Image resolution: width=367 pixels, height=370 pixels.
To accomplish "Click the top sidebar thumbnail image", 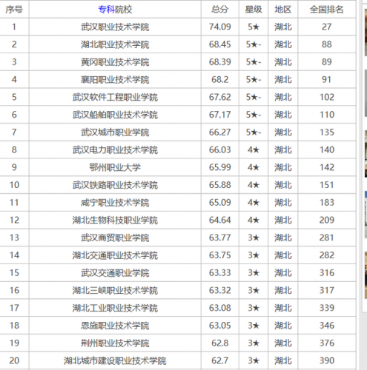I will coord(366,32).
